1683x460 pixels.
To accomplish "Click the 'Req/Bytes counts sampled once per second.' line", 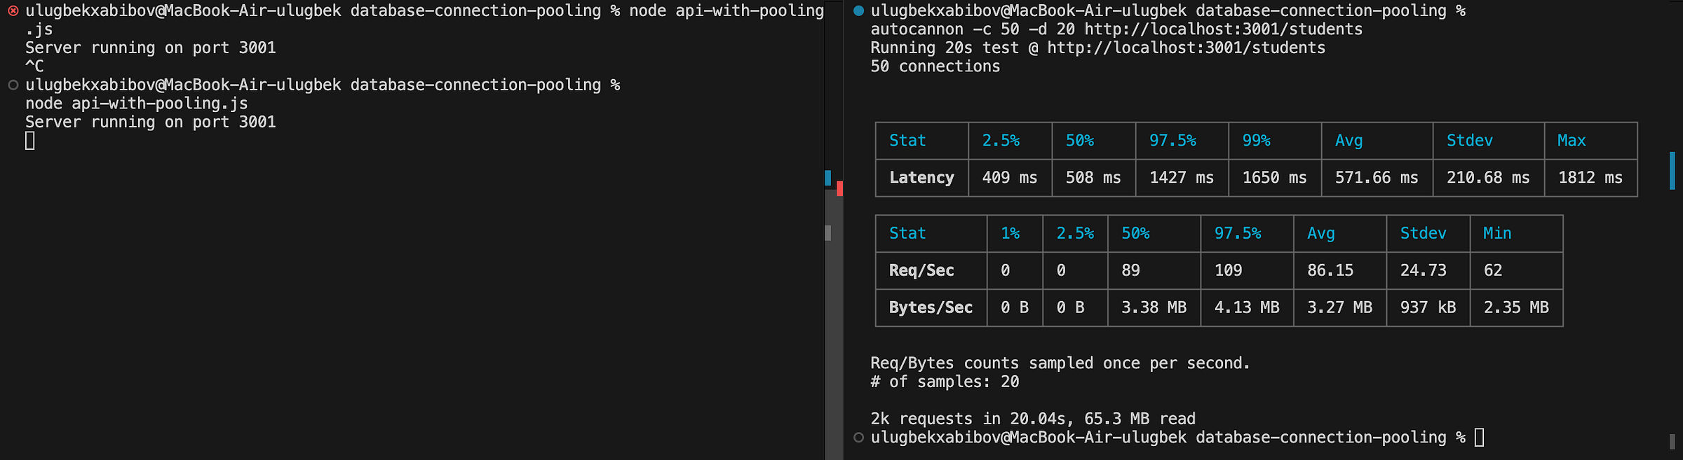I will pyautogui.click(x=1060, y=363).
